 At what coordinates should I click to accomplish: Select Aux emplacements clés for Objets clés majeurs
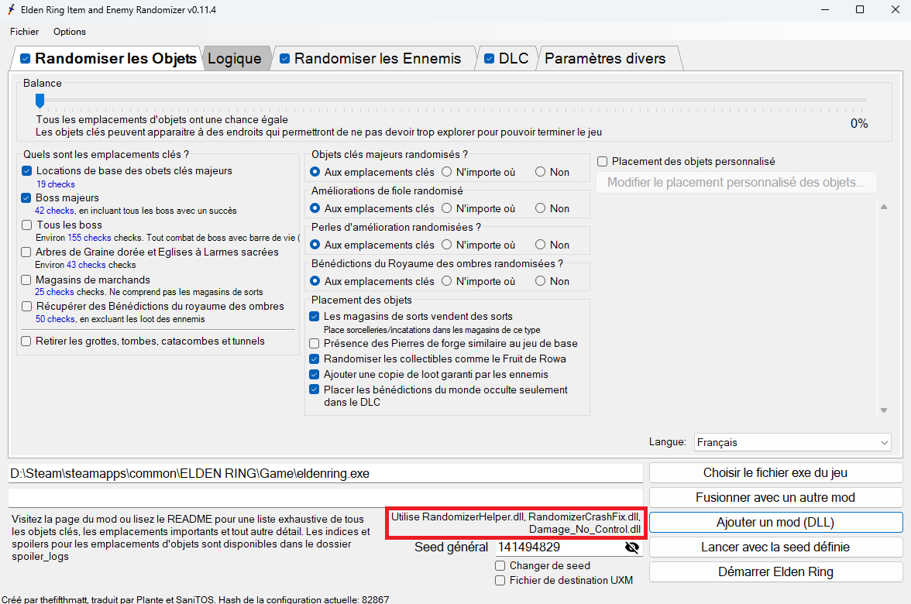pyautogui.click(x=315, y=172)
